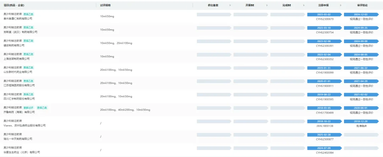Click the 首家过评 badge in the 齐鲁制药 row

click(x=29, y=107)
